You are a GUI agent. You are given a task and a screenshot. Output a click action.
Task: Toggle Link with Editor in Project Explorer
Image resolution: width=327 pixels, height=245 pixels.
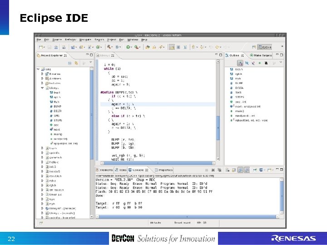(x=76, y=63)
